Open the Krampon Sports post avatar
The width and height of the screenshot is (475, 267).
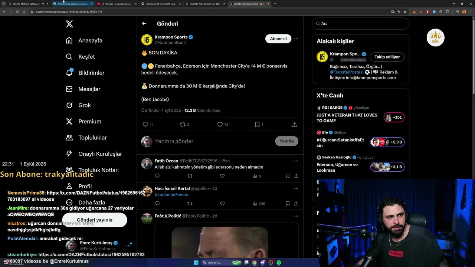(x=147, y=40)
